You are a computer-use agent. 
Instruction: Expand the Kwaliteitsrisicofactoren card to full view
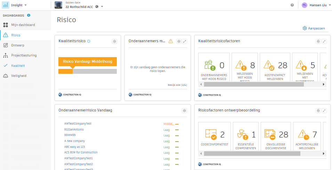[x=324, y=41]
